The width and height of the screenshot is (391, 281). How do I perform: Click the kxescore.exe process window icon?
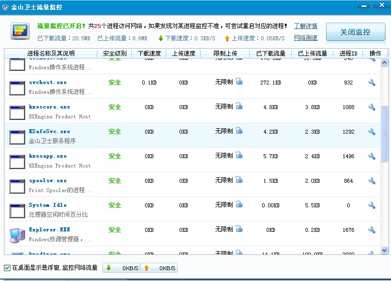[x=17, y=112]
